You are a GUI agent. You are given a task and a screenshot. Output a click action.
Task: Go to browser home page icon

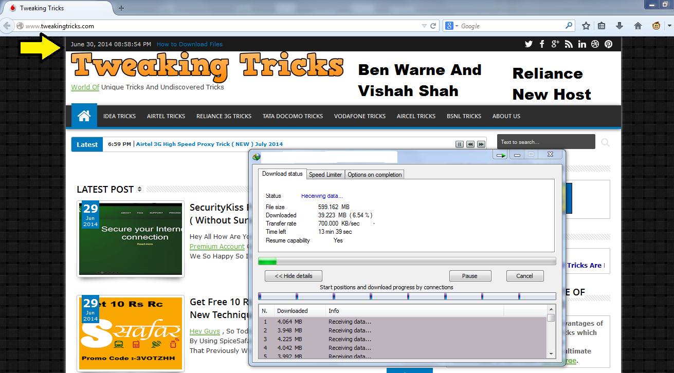638,26
